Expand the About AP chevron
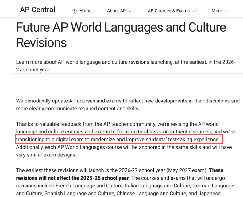Viewport: 243px width, 197px height. click(x=130, y=11)
